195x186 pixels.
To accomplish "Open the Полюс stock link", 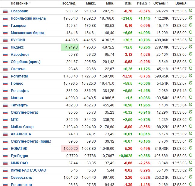I will 17,84.
